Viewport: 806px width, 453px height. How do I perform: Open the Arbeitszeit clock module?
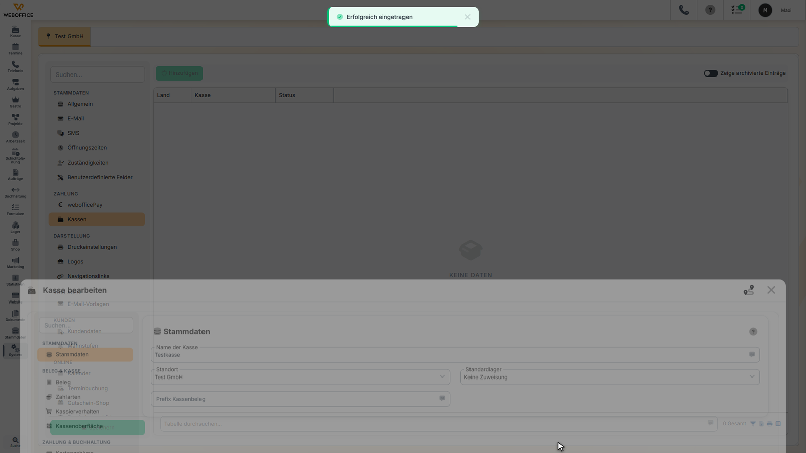[15, 137]
